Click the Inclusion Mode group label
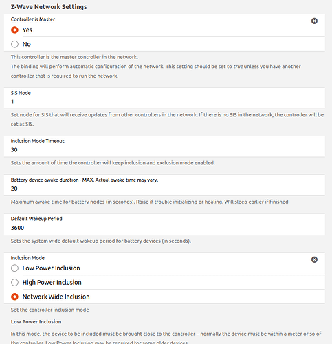Screen dimensions: 332x344 [x=27, y=258]
